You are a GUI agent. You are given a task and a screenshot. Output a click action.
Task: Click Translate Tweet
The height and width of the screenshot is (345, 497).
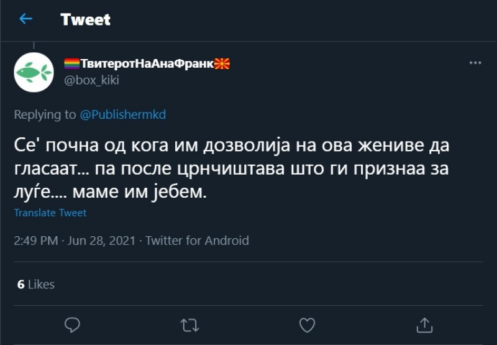click(x=50, y=213)
